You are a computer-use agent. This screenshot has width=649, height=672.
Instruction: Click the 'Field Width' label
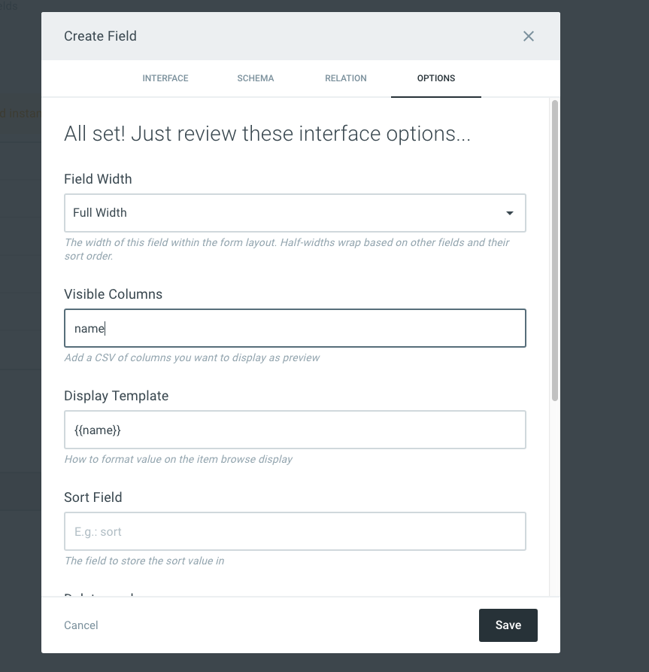point(98,178)
